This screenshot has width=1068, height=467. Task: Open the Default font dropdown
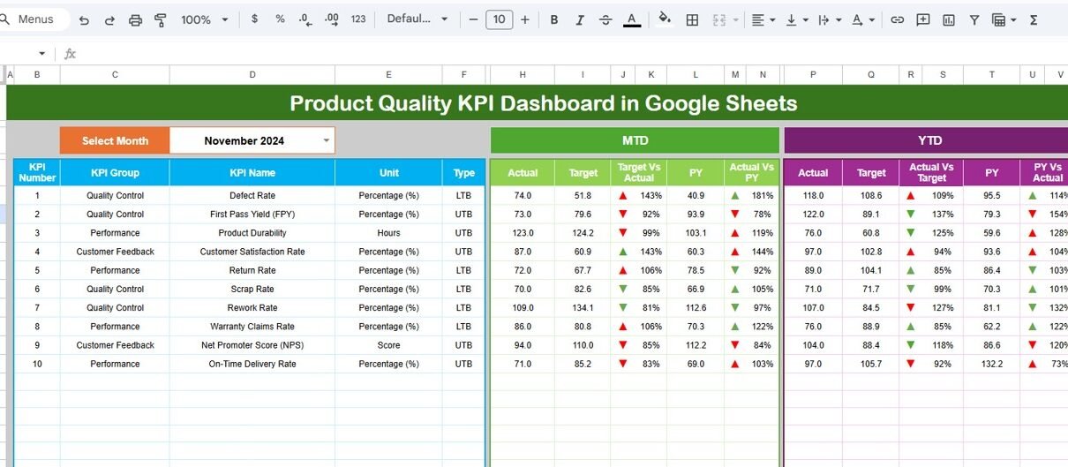(417, 19)
